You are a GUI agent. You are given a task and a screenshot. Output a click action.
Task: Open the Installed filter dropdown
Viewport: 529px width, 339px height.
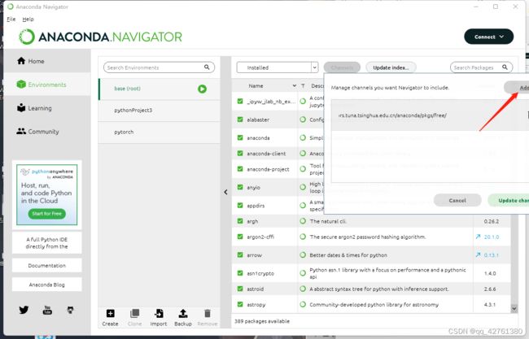[x=278, y=67]
